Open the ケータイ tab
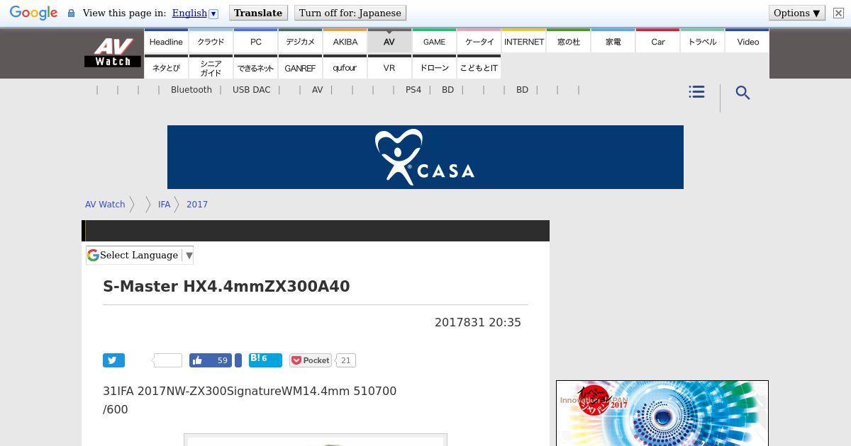 pos(479,42)
